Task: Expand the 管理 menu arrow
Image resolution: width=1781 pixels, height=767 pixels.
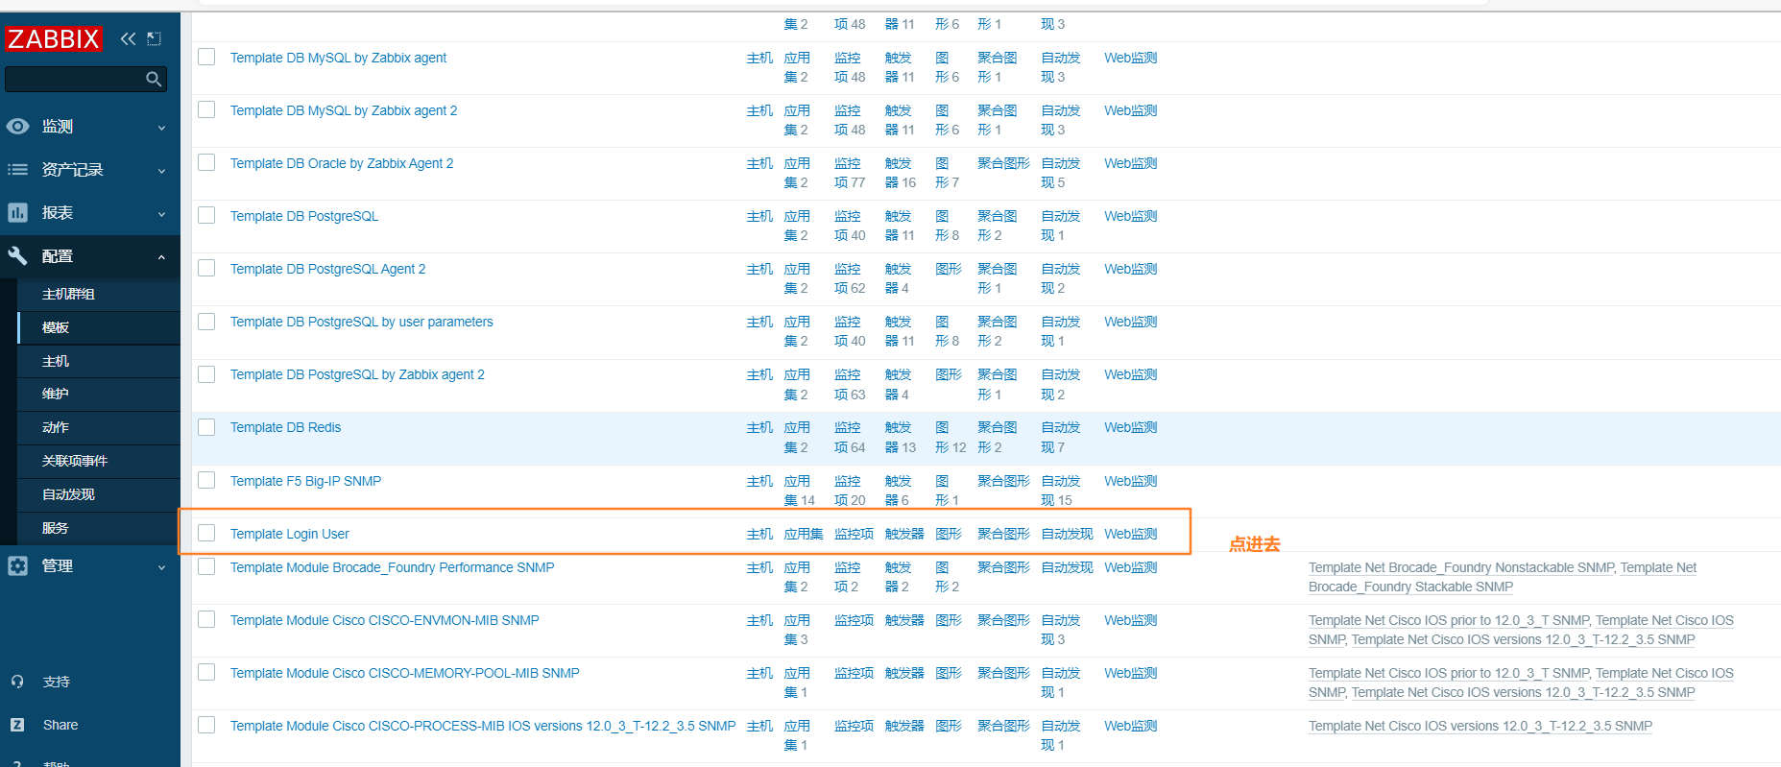Action: [x=161, y=567]
